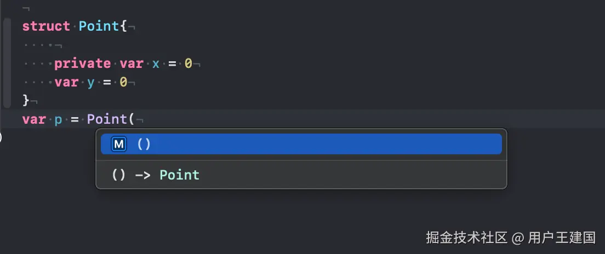This screenshot has width=605, height=254.
Task: Click the variable name p
Action: (58, 119)
